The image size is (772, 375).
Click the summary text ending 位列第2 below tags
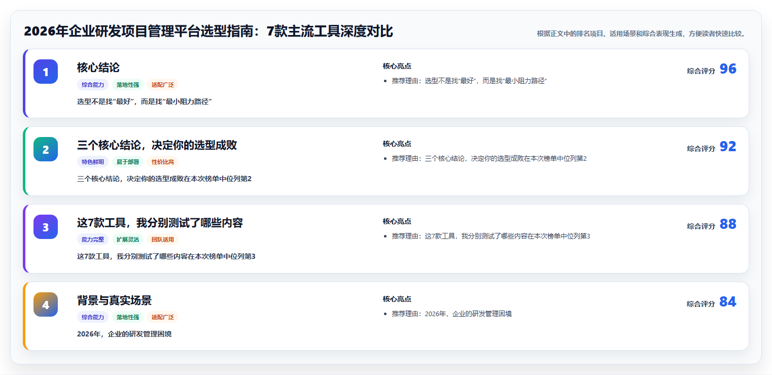(164, 179)
